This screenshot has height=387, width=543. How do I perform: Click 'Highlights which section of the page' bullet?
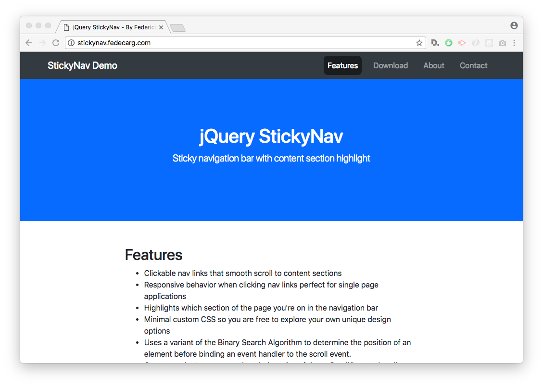[x=261, y=308]
